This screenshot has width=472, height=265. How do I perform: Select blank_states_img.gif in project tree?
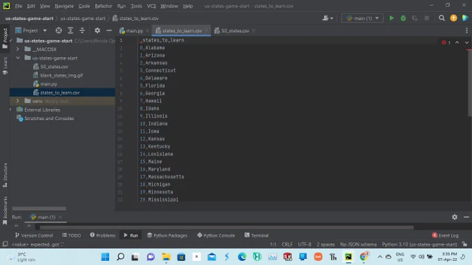(62, 75)
